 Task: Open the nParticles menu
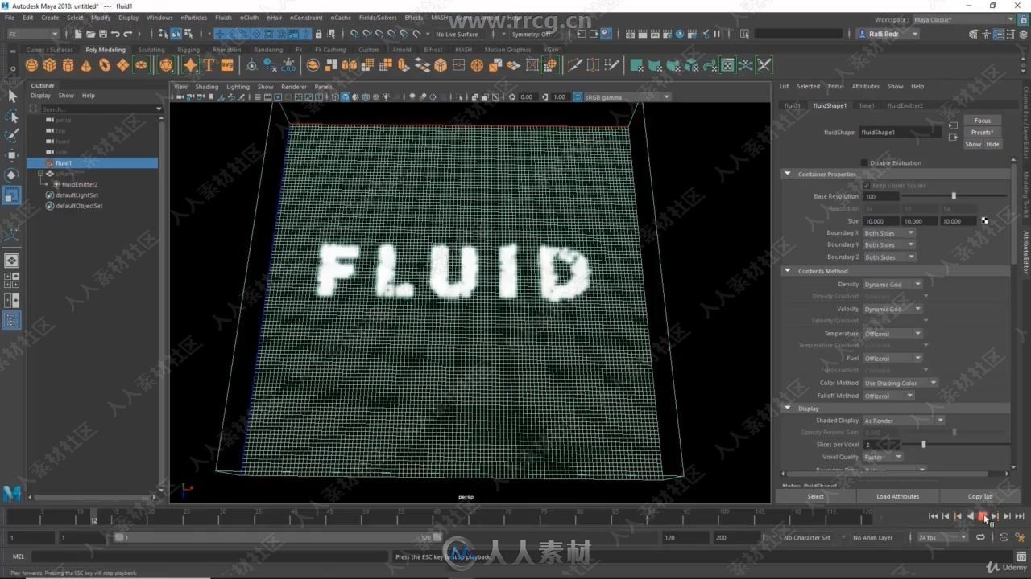[193, 18]
